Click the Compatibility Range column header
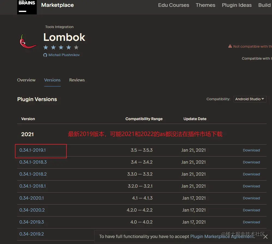Screen dimensions: 272x244 (x=144, y=119)
